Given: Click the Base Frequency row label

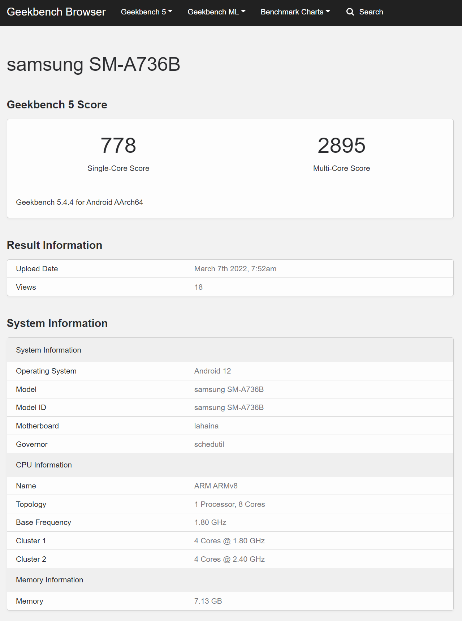Looking at the screenshot, I should [43, 522].
